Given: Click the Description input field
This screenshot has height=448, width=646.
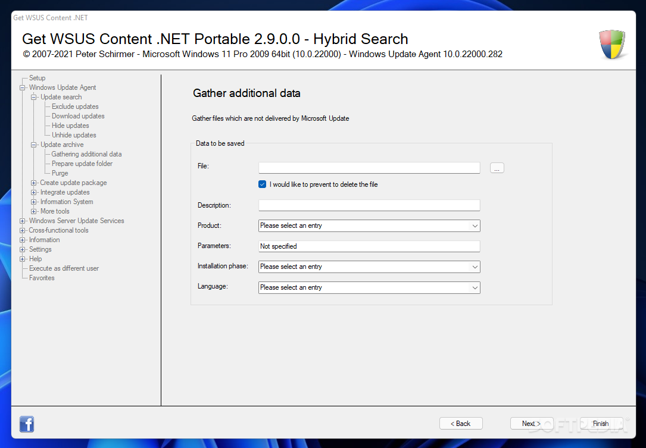Looking at the screenshot, I should pyautogui.click(x=369, y=205).
